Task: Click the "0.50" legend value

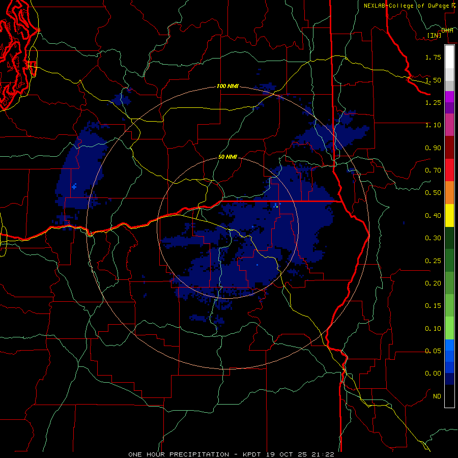Action: click(x=433, y=193)
